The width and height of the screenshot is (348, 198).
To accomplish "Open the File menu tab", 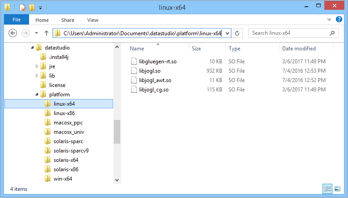I will point(17,20).
